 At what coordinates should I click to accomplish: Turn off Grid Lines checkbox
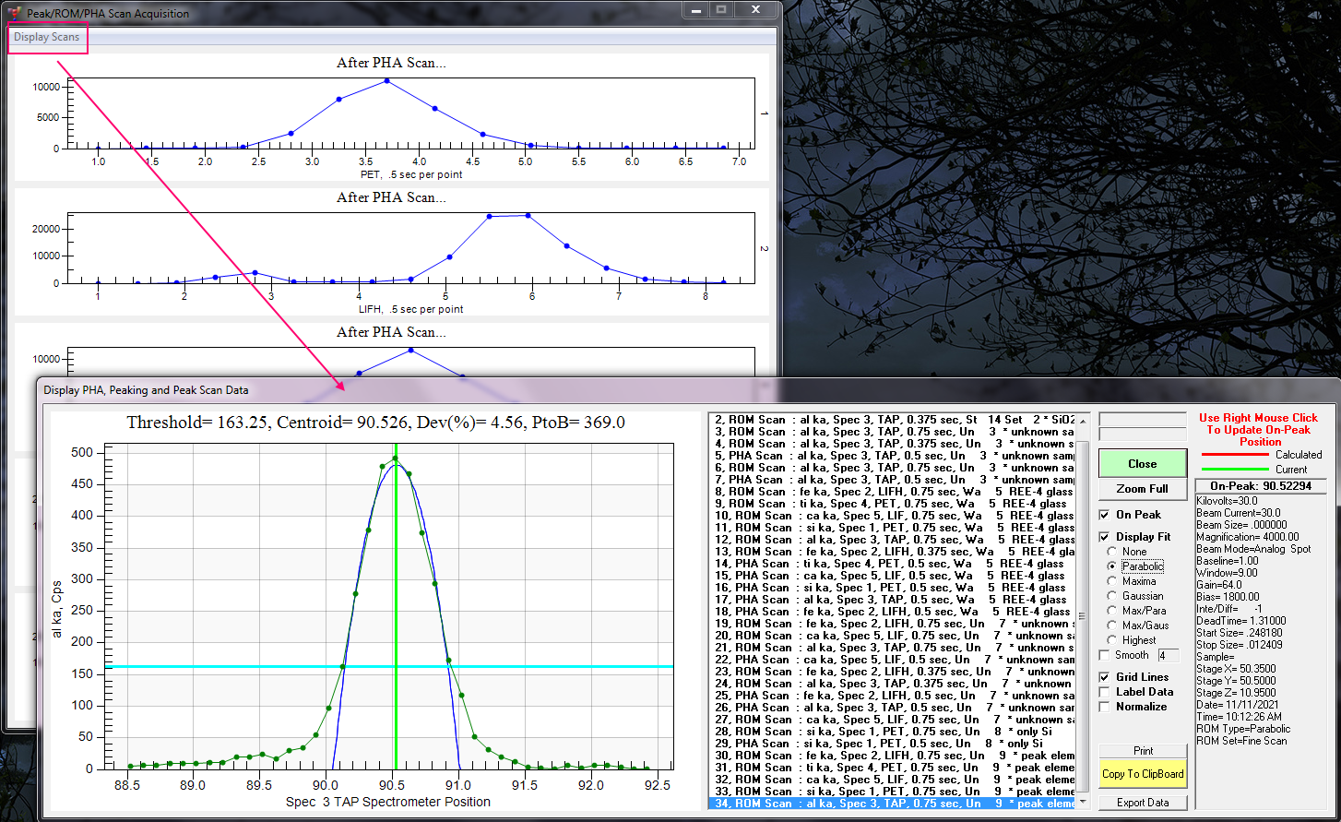(1105, 677)
